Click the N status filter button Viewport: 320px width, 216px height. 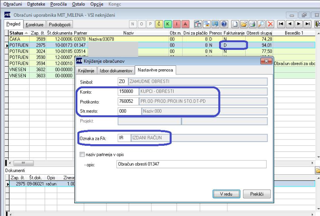pyautogui.click(x=133, y=24)
